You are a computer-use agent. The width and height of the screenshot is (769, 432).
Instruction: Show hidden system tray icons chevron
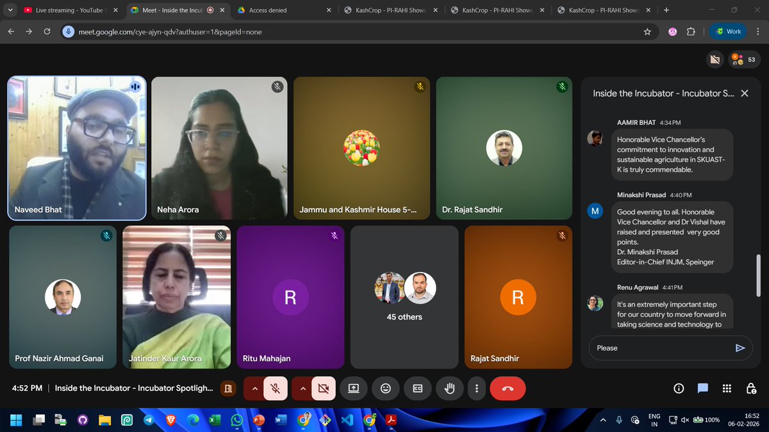point(603,420)
